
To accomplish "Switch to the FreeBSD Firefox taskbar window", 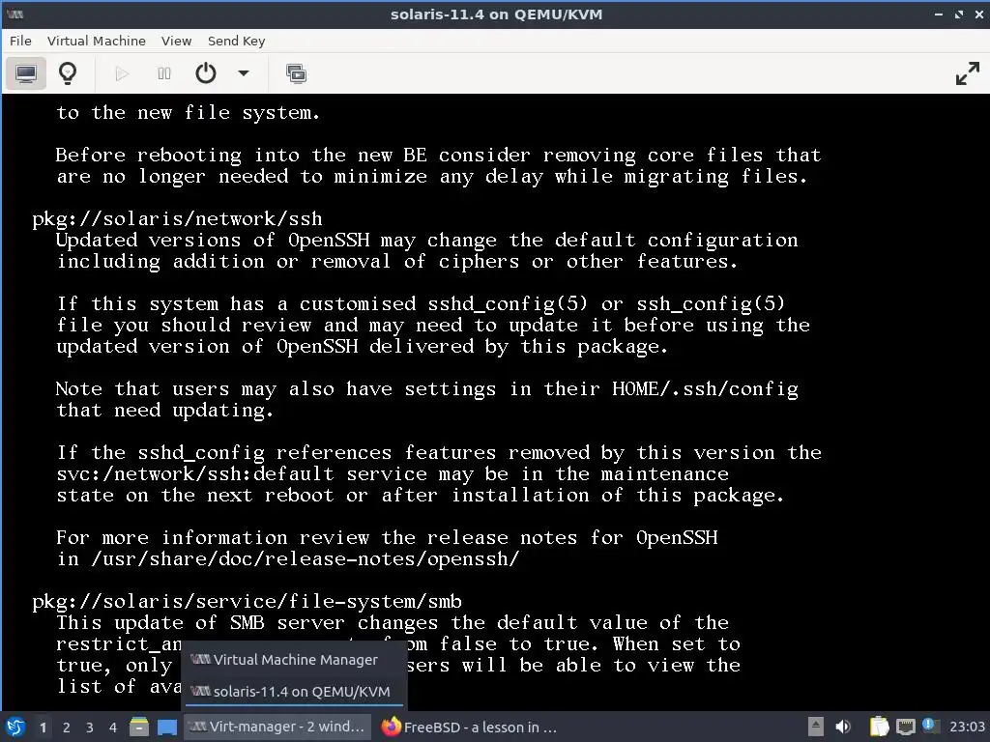I will click(470, 727).
